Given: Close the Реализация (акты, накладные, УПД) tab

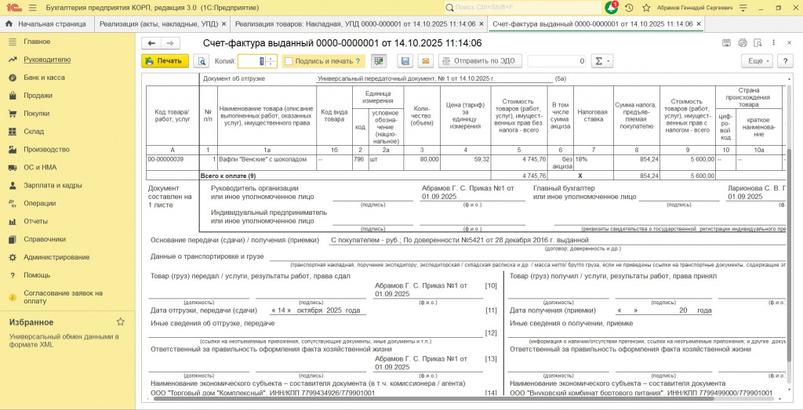Looking at the screenshot, I should (x=223, y=24).
